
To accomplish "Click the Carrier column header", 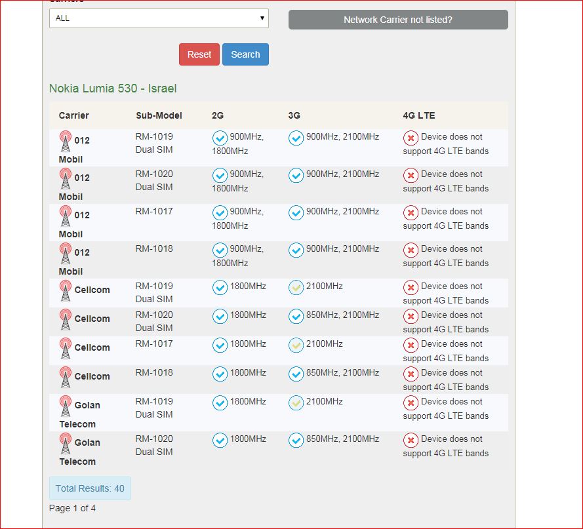I will click(73, 115).
